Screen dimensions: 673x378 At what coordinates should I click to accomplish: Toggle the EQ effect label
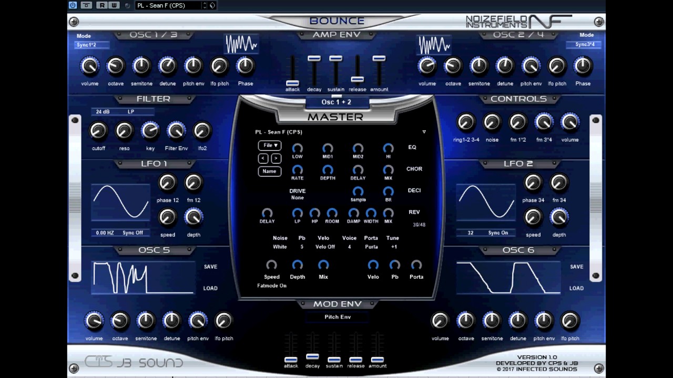pos(412,148)
